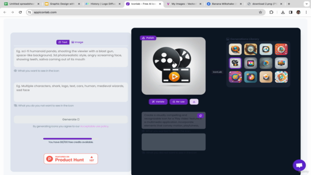311x175 pixels.
Task: Select the brown magnifying glass library icon
Action: (x=251, y=49)
